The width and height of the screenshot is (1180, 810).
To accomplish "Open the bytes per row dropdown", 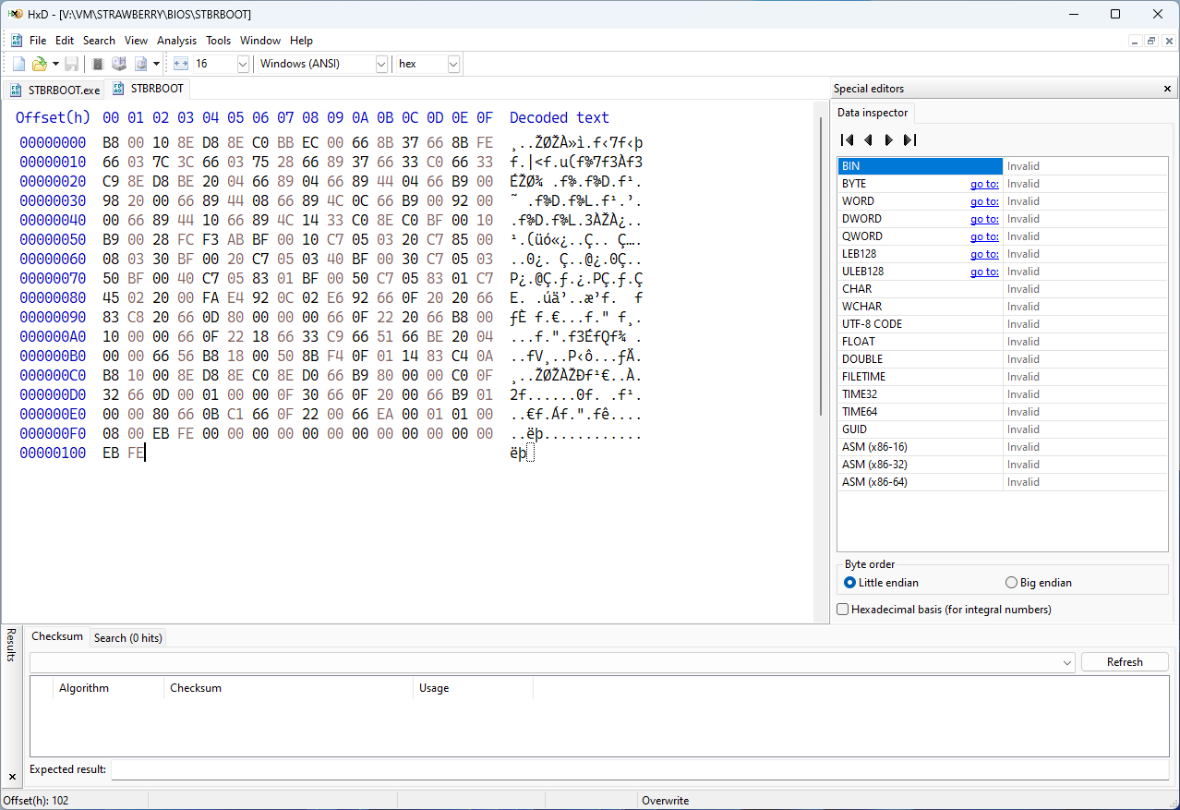I will (x=243, y=64).
